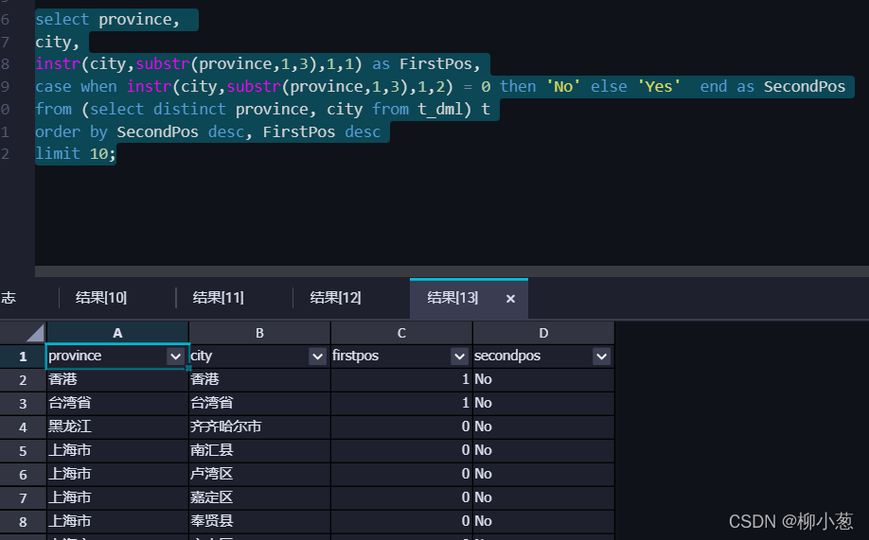The image size is (869, 540).
Task: Select column B header
Action: coord(259,333)
